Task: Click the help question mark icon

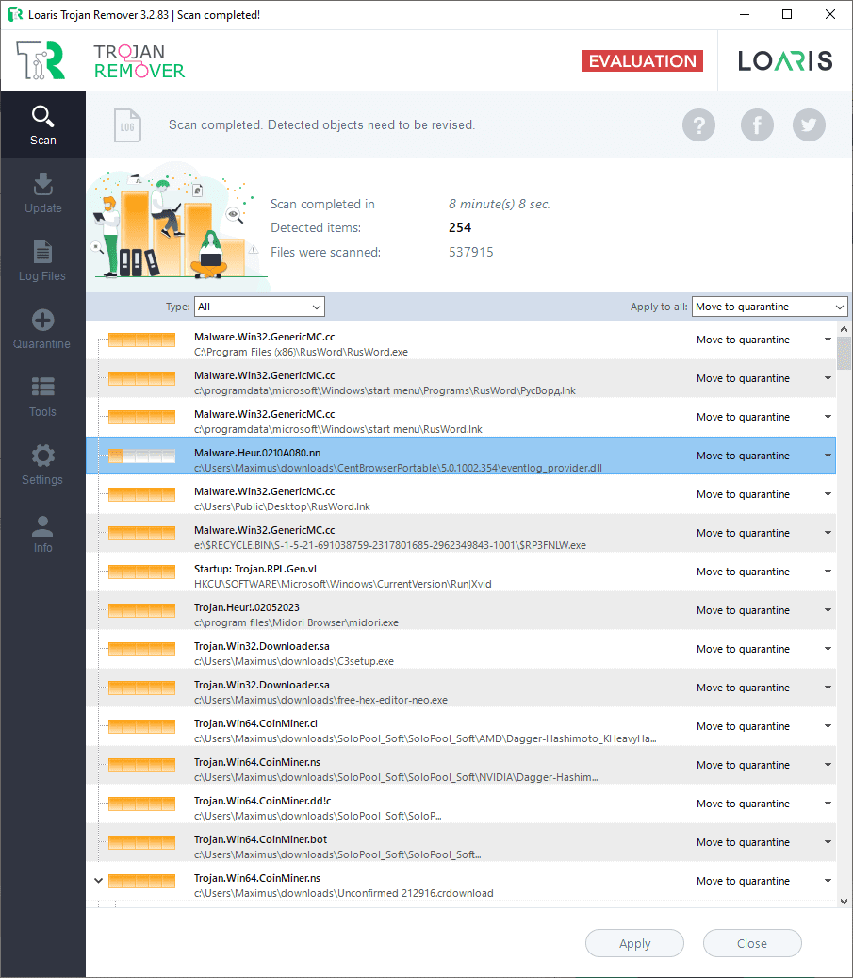Action: 698,124
